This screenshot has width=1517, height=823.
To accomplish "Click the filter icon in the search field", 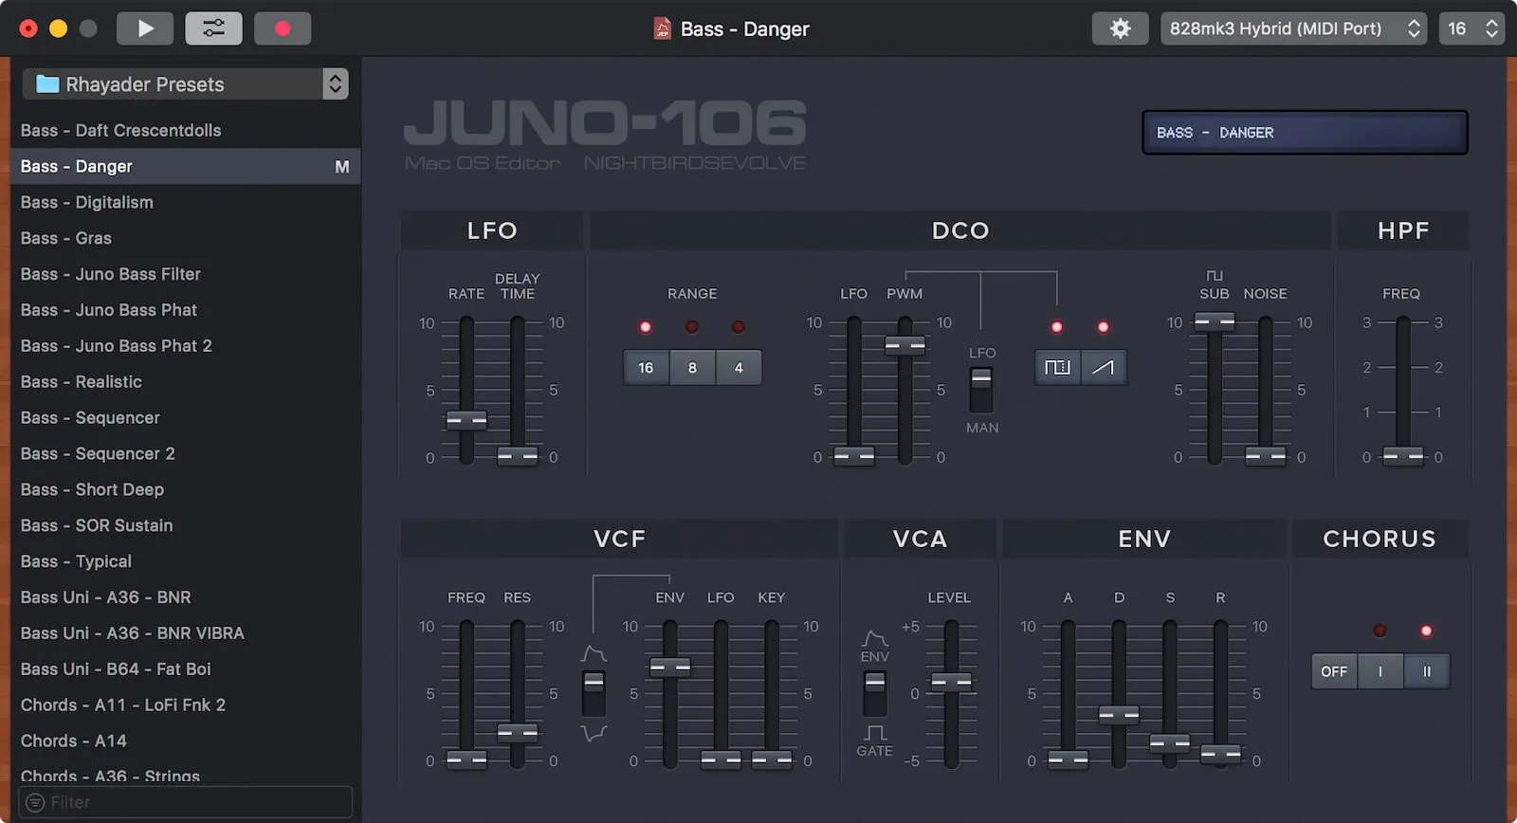I will coord(35,802).
